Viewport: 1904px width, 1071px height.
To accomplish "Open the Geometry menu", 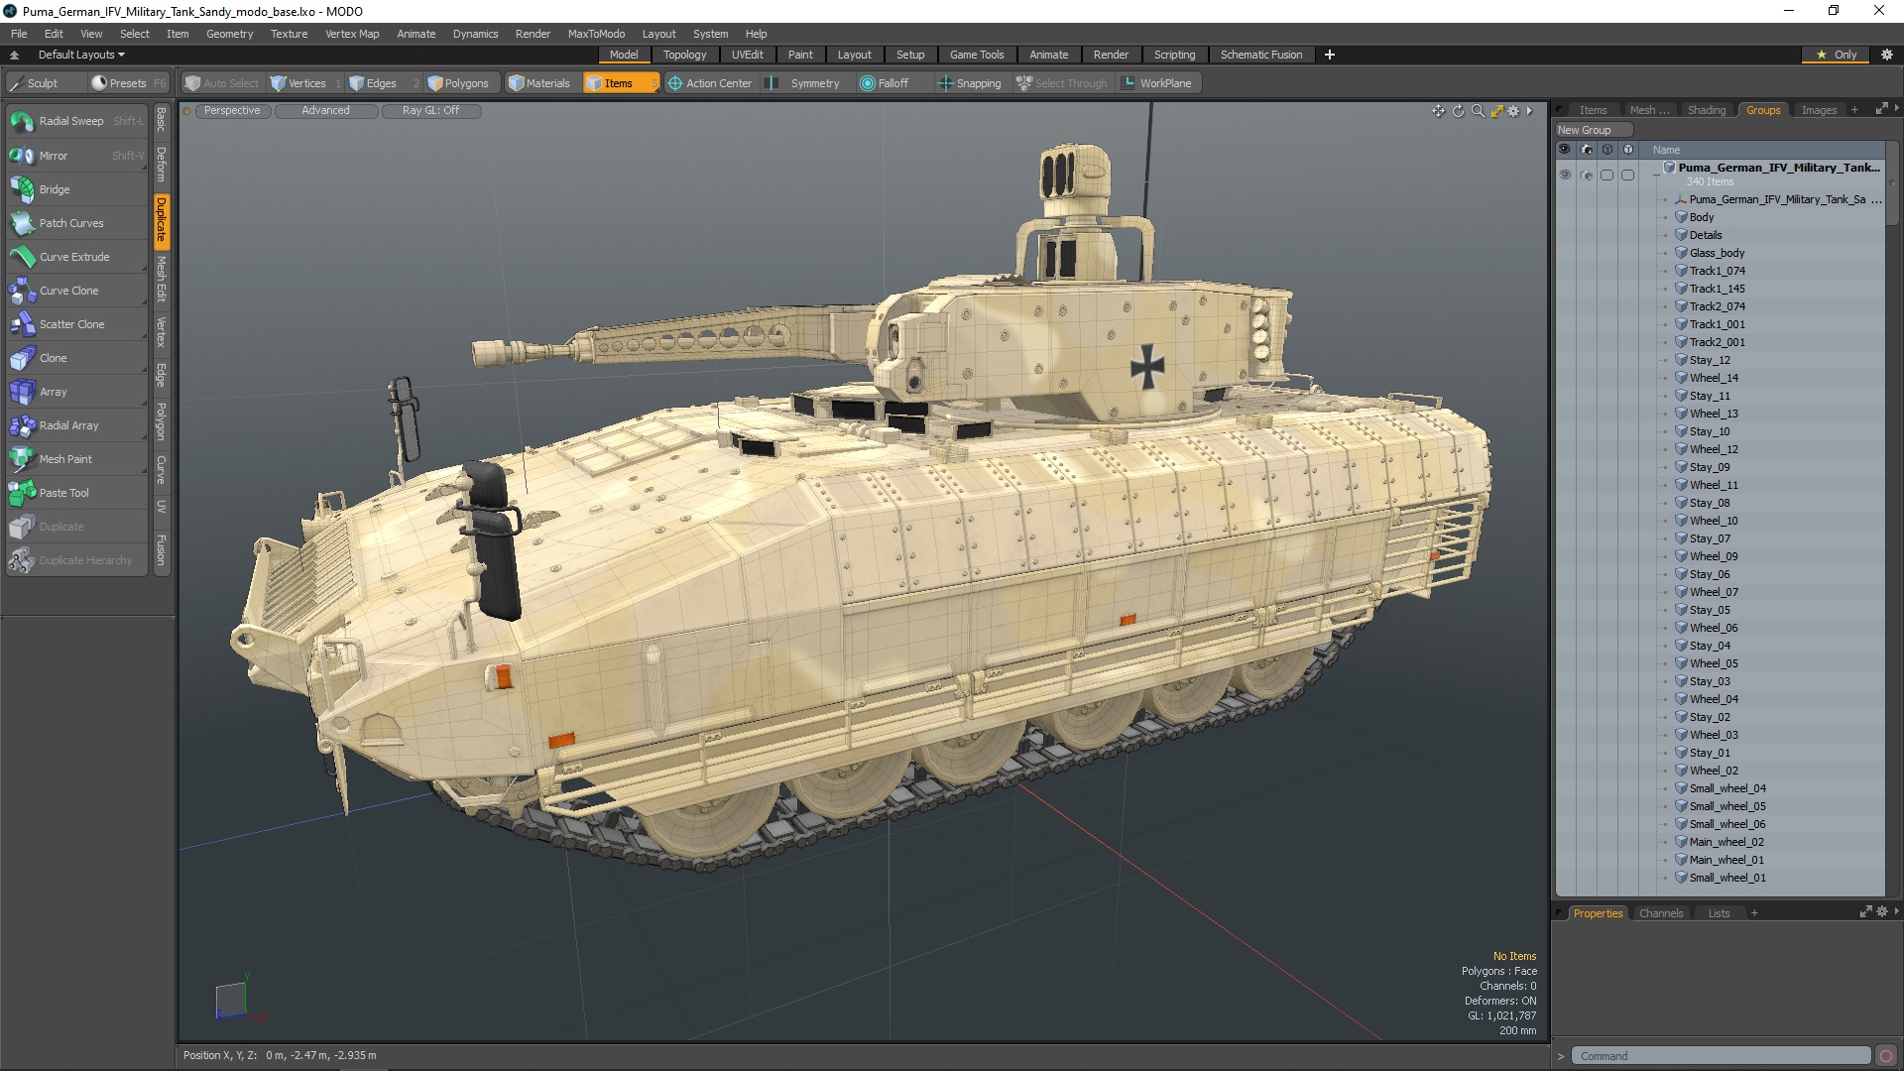I will [x=229, y=34].
